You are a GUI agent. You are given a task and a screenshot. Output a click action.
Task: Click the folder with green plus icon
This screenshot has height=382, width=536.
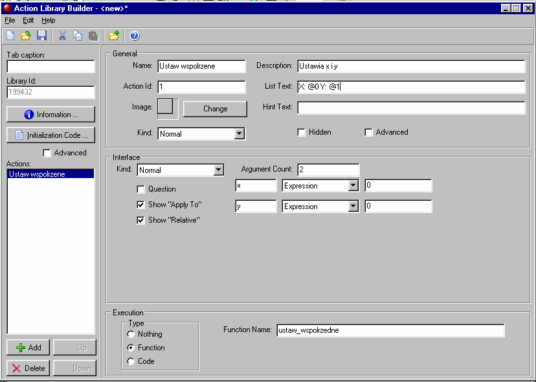pos(114,36)
